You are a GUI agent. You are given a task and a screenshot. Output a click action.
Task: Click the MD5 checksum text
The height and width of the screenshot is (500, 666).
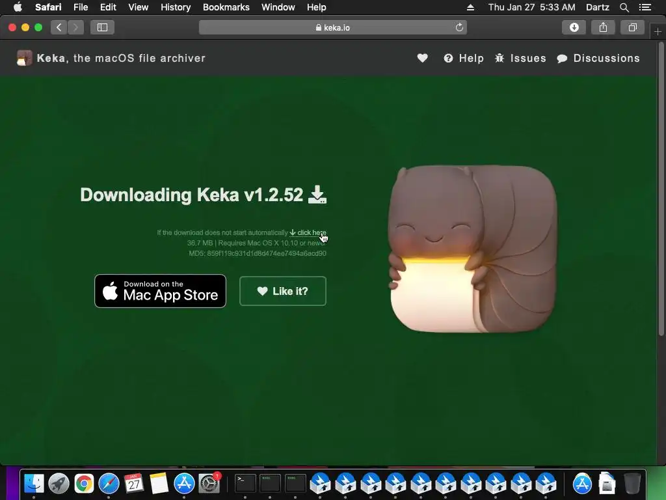(x=258, y=253)
